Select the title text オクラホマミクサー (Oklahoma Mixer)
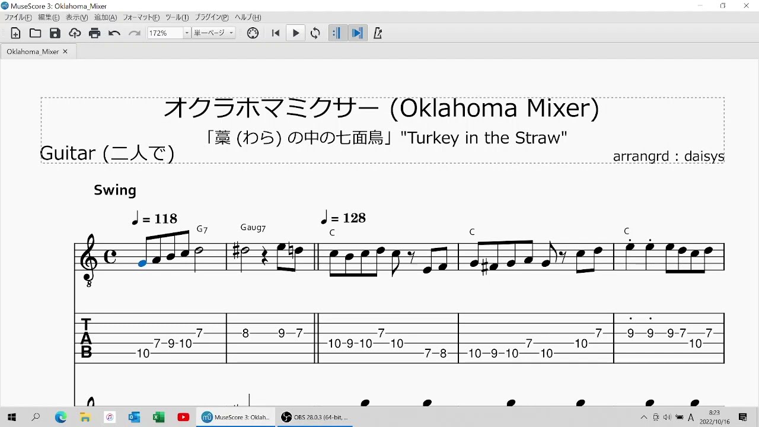759x427 pixels. 381,109
